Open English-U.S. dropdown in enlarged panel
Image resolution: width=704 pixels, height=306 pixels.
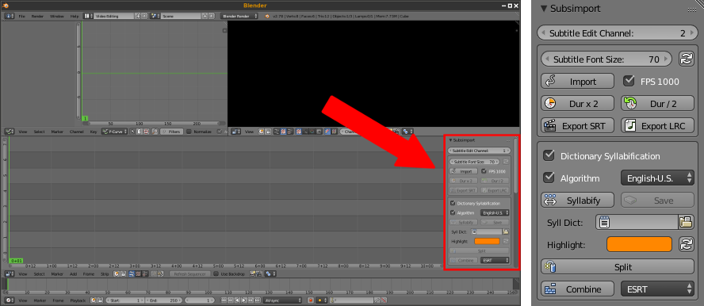(658, 178)
